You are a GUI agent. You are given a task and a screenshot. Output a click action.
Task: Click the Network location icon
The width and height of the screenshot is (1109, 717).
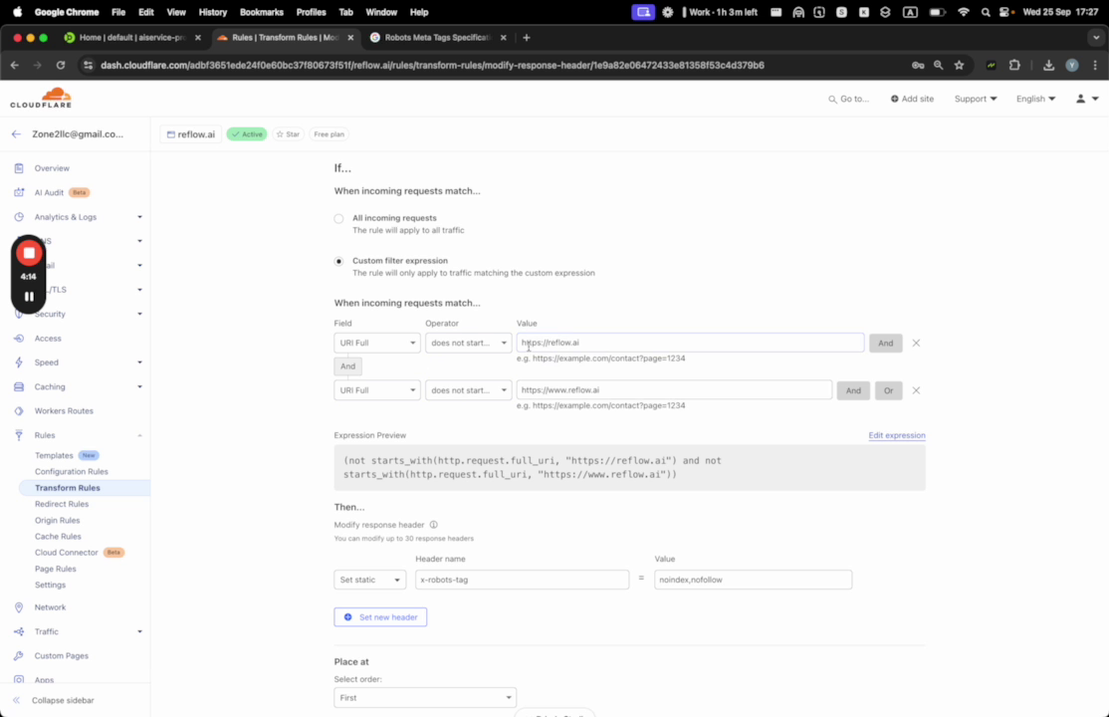19,607
